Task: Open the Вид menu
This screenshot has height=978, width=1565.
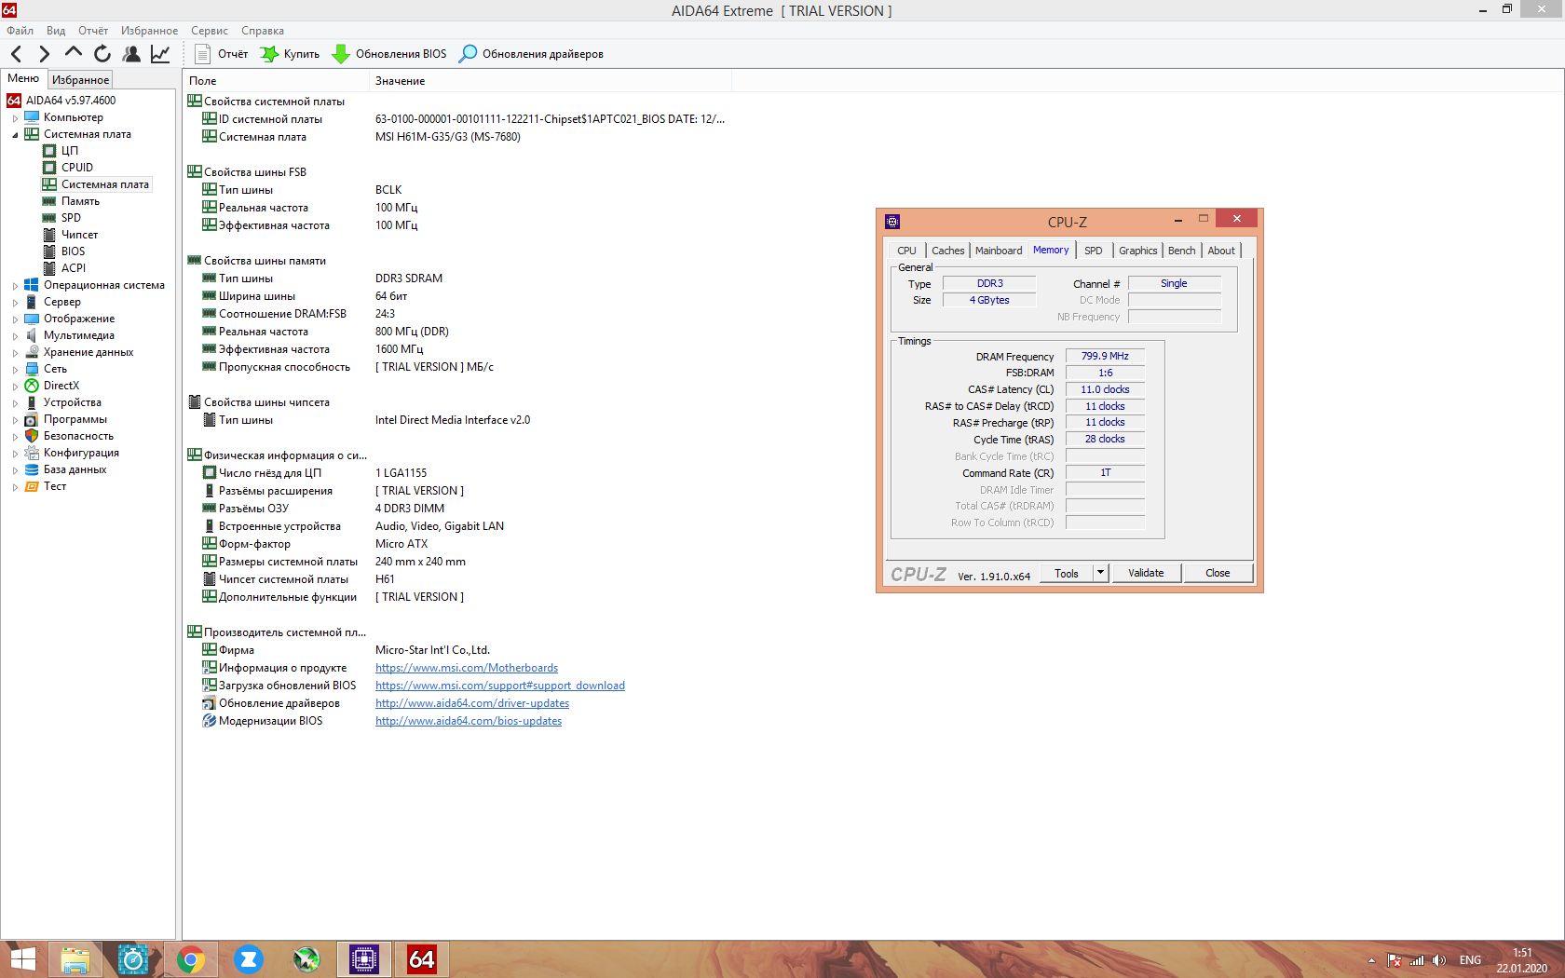Action: [x=56, y=31]
